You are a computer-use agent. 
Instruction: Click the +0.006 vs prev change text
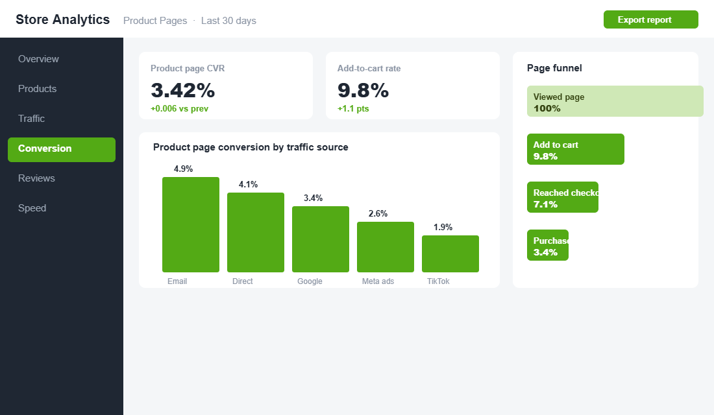coord(179,109)
